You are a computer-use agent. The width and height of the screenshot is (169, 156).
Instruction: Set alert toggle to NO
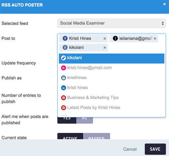84,120
